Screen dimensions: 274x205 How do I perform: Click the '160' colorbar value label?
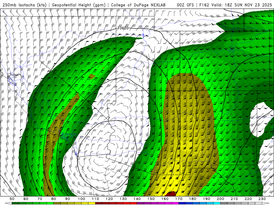[x=165, y=199]
